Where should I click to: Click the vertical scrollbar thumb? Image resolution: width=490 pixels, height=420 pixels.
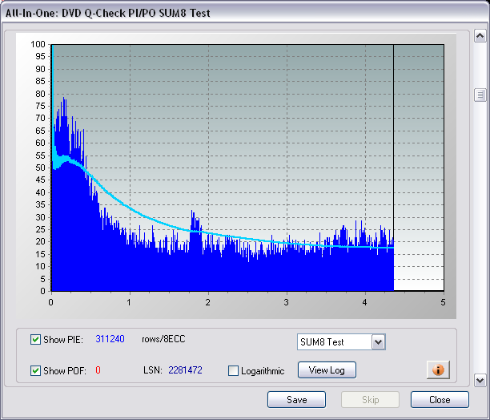pyautogui.click(x=480, y=95)
